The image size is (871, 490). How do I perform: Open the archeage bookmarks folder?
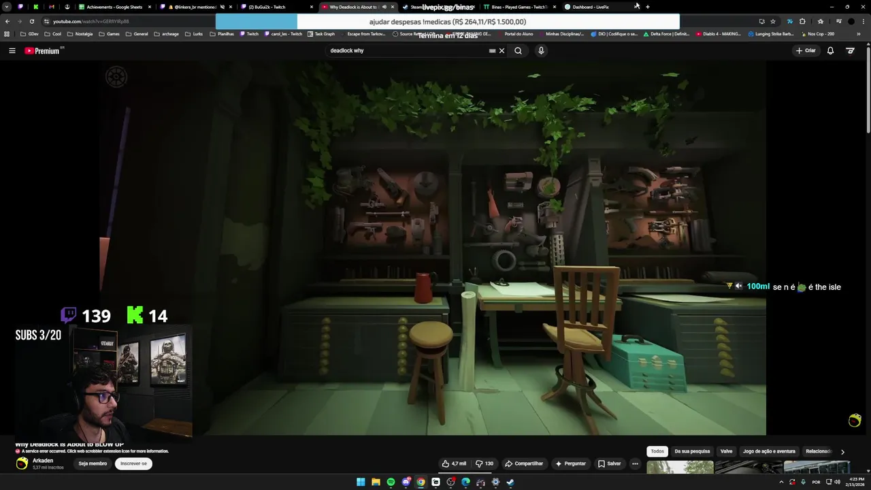166,33
